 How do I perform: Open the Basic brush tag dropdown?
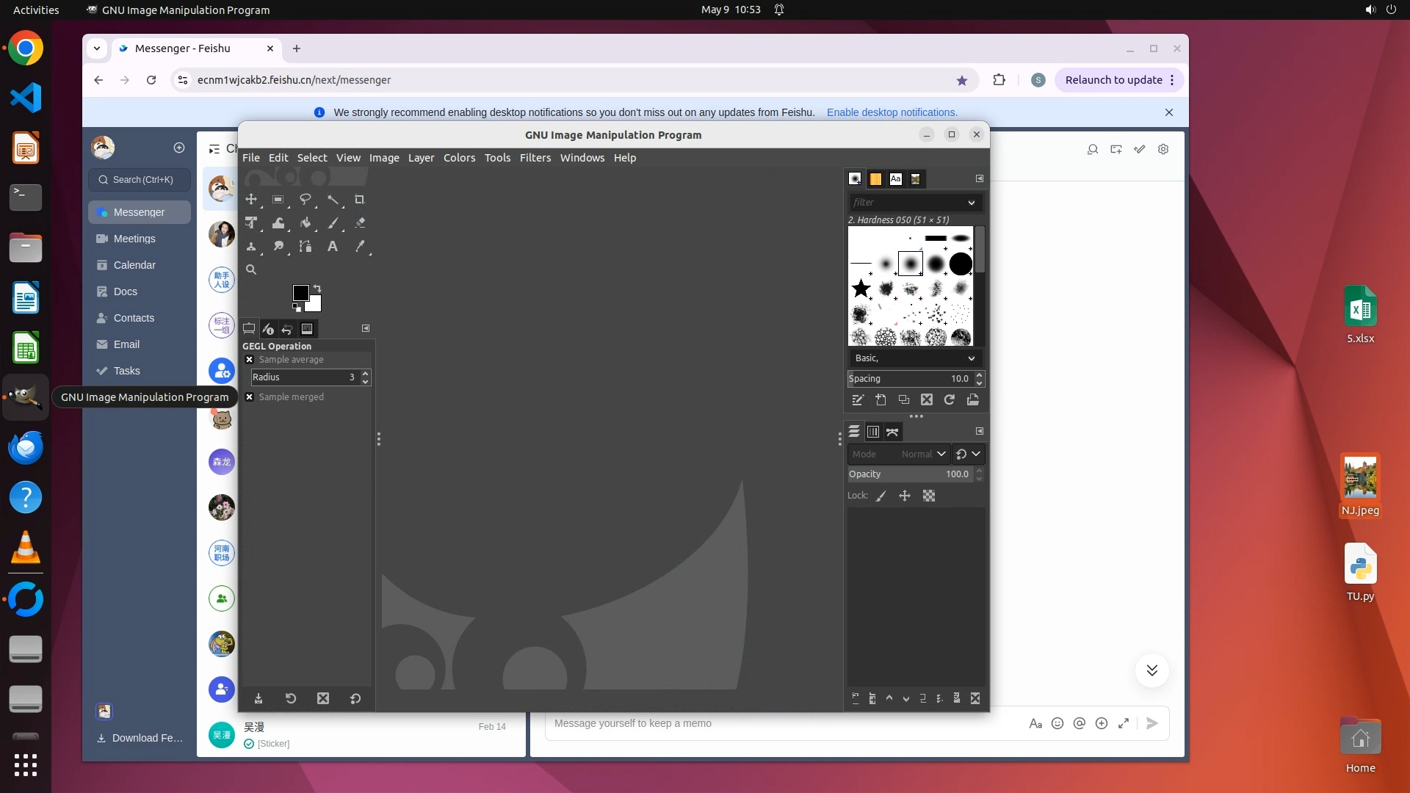click(914, 358)
